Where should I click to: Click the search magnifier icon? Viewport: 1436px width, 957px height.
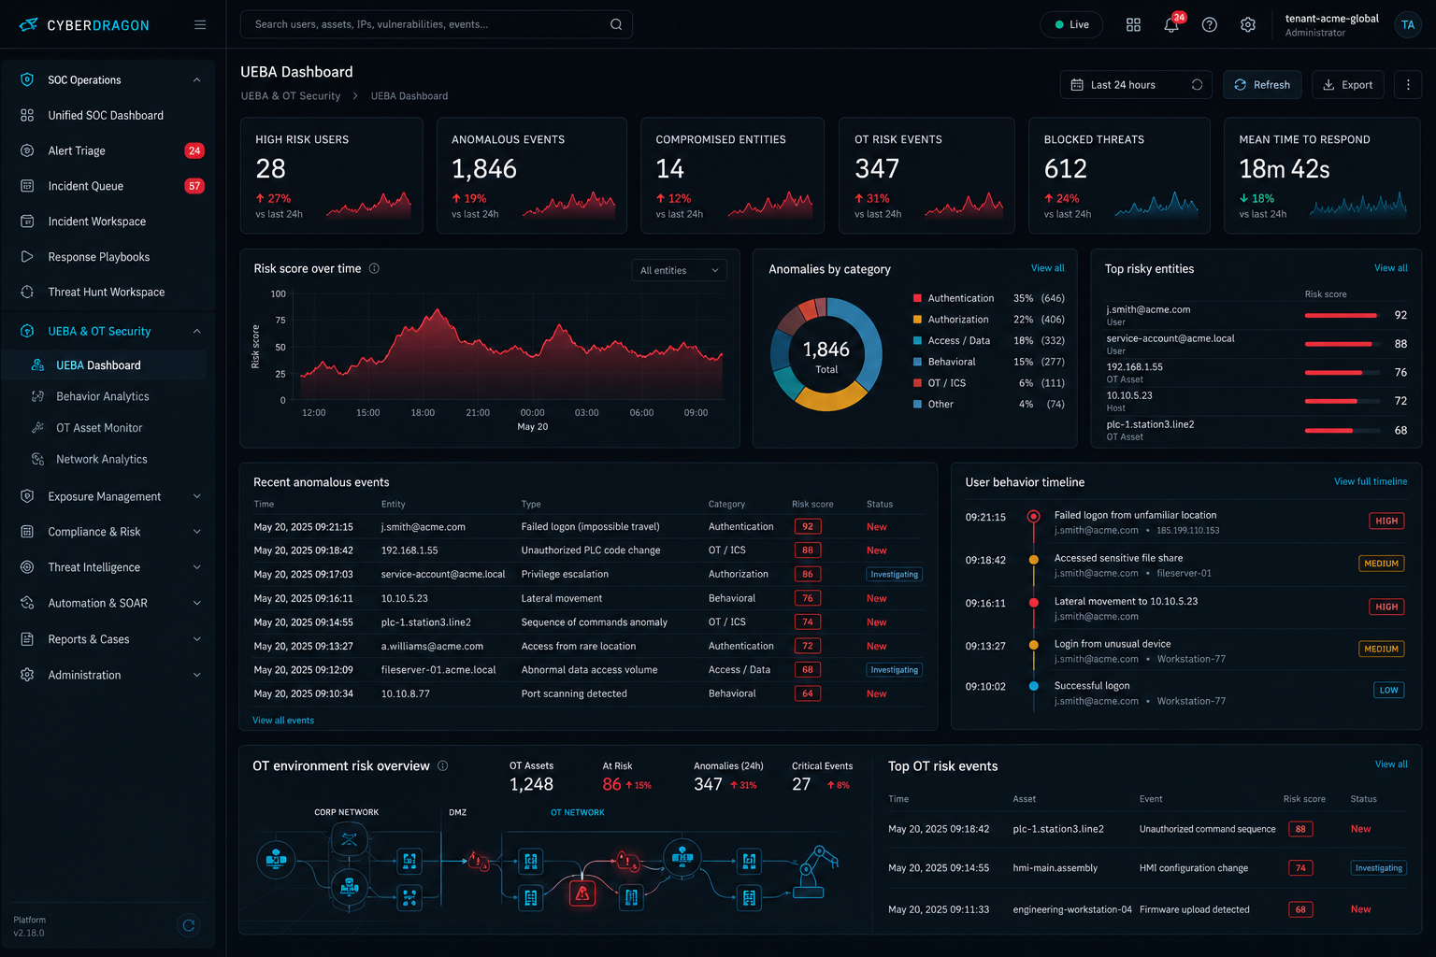tap(616, 24)
